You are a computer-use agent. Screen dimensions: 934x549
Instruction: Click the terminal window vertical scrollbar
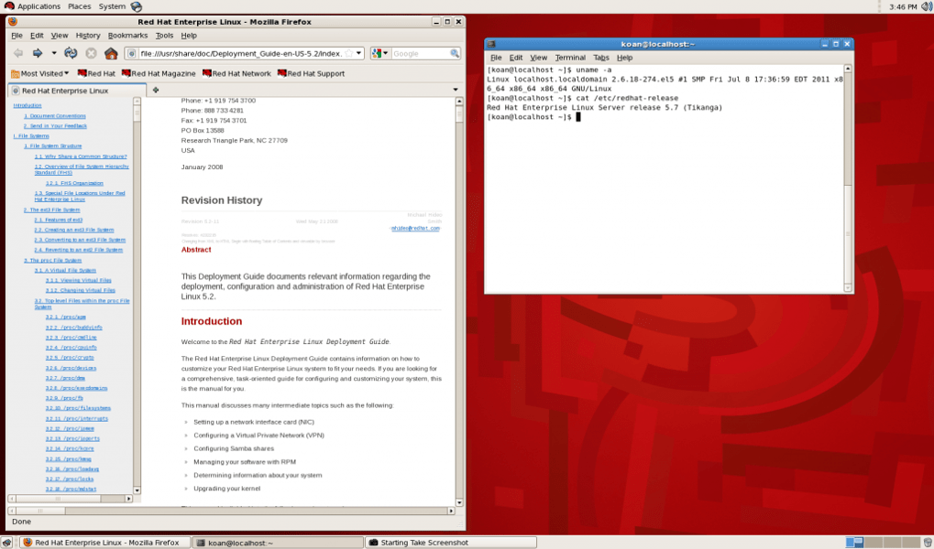pos(848,178)
